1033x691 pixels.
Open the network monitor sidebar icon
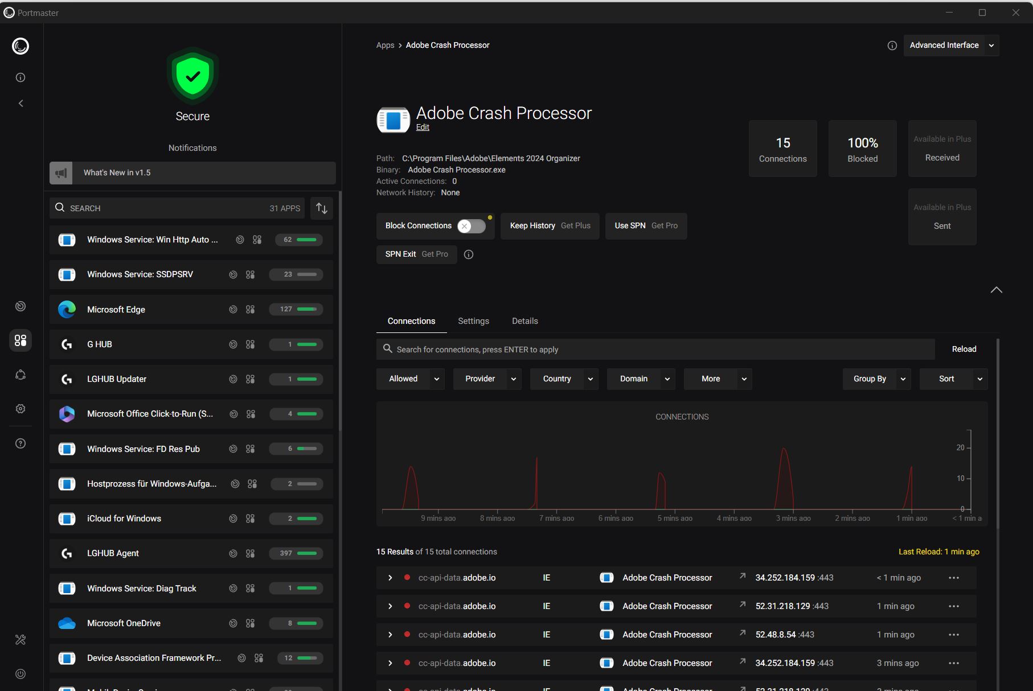point(21,306)
